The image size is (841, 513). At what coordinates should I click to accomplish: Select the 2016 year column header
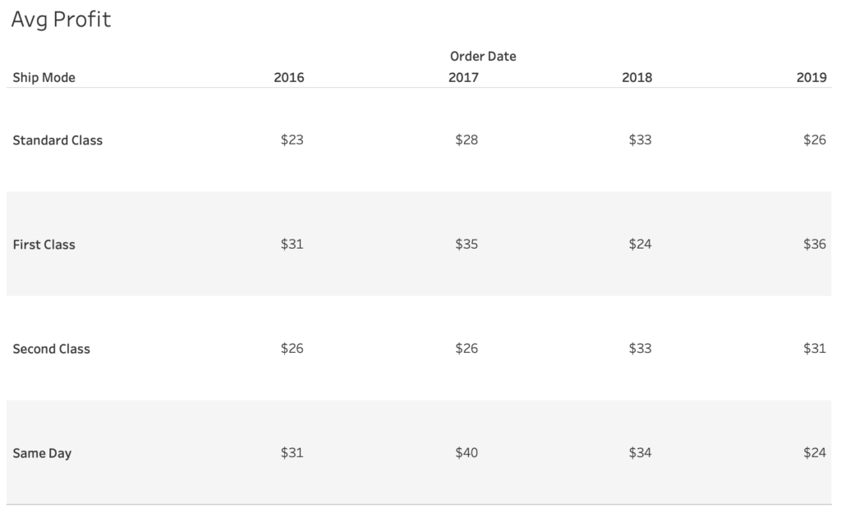[288, 78]
